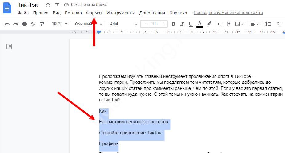Click the Undo arrow icon
The image size is (285, 153).
[7, 24]
